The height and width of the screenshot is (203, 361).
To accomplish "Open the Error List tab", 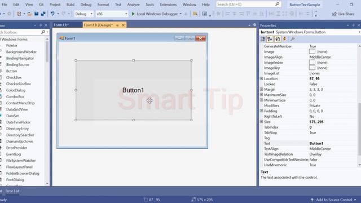I will point(12,191).
